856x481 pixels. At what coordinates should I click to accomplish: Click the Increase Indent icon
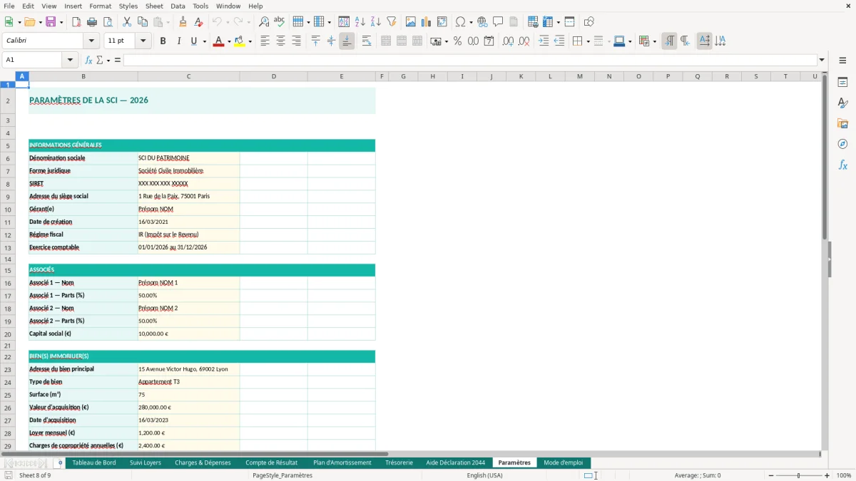point(544,41)
